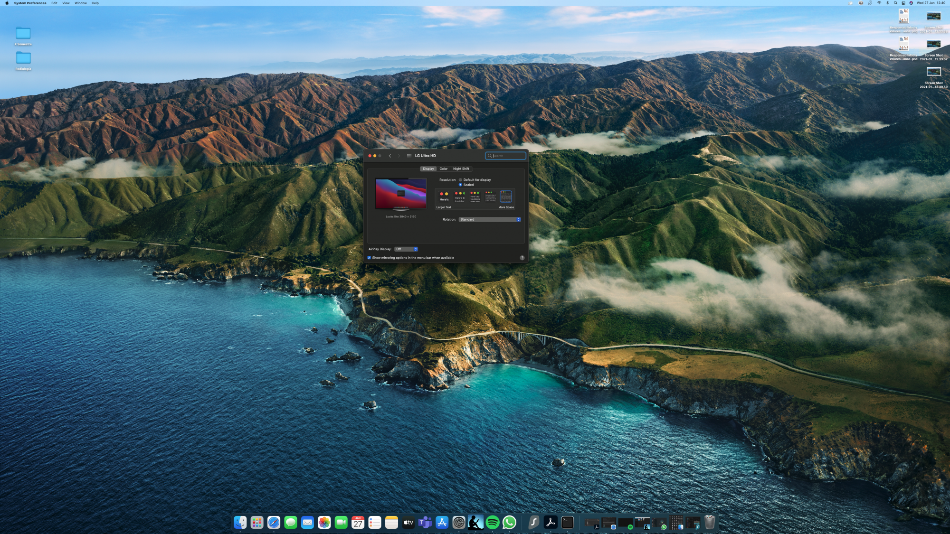Open the Kindle app in dock

tap(475, 523)
